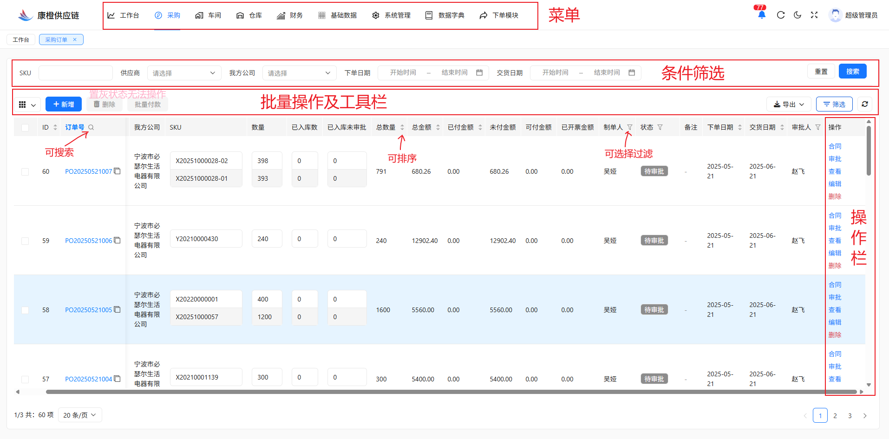Screen dimensions: 889x439
Task: Refresh the table with the toolbar refresh icon
Action: pyautogui.click(x=864, y=104)
